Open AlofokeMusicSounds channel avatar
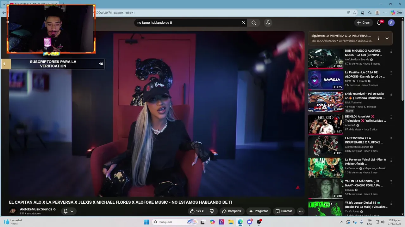This screenshot has height=227, width=405. (x=13, y=211)
